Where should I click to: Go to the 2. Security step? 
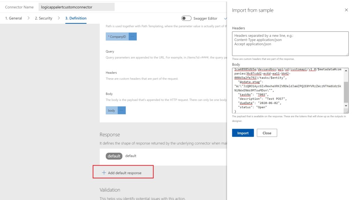tap(44, 18)
